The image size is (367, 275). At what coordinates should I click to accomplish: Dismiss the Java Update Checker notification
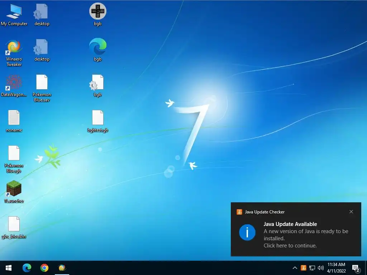pyautogui.click(x=351, y=212)
